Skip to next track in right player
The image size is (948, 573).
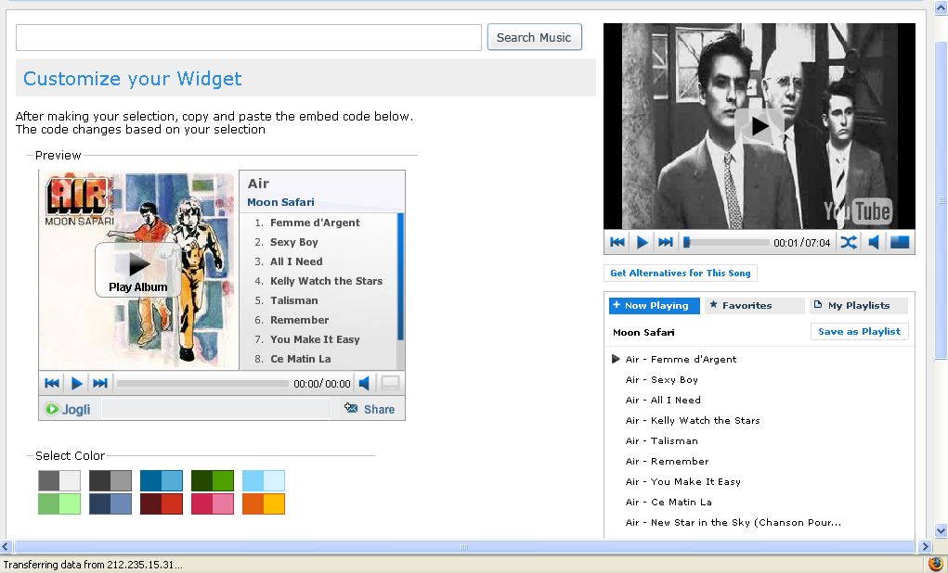click(666, 242)
